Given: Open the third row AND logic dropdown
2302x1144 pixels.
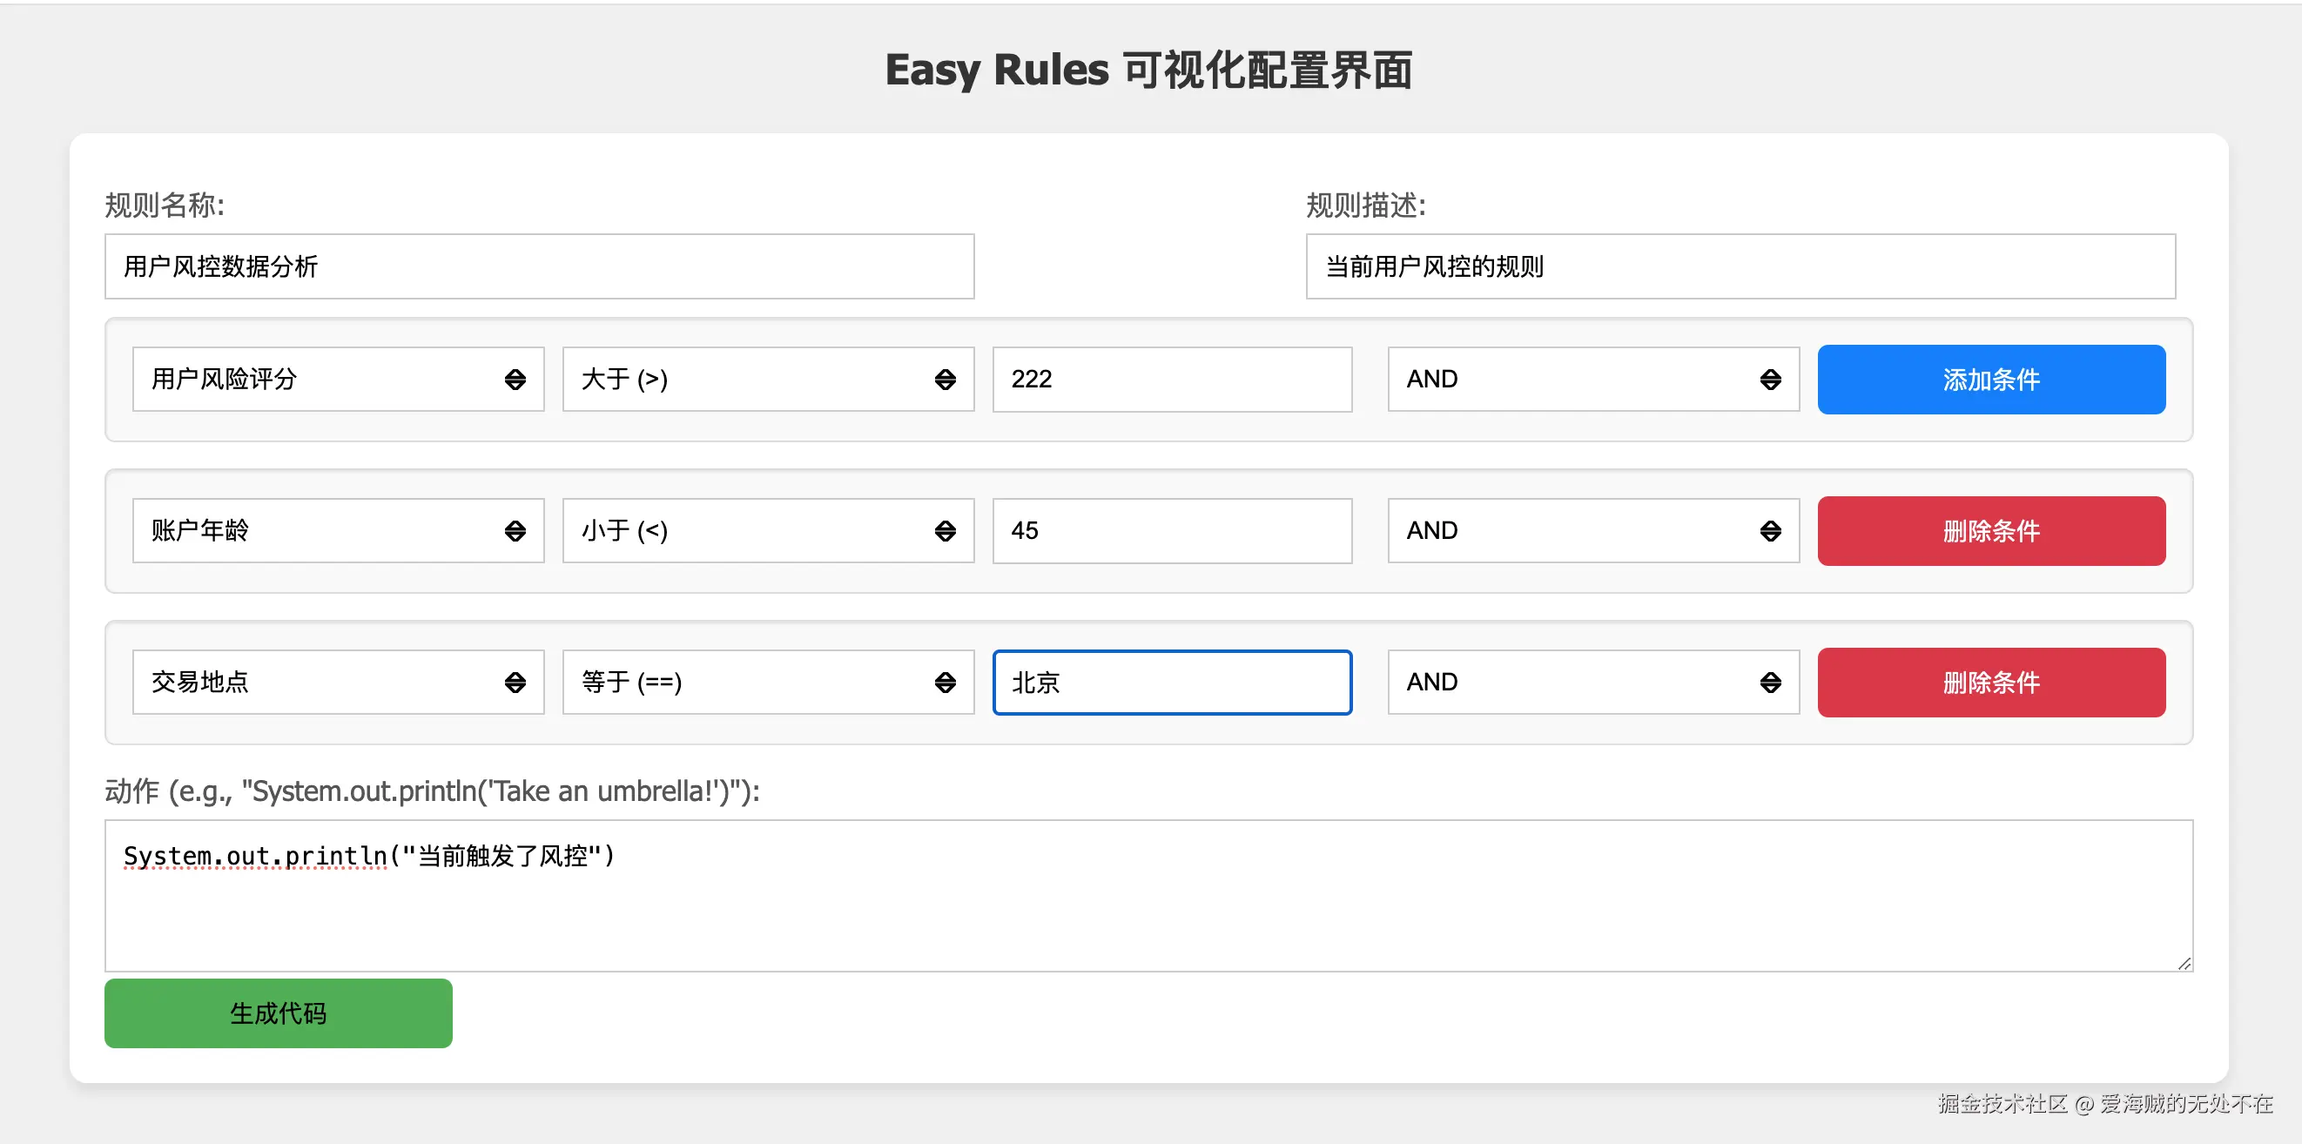Looking at the screenshot, I should (1592, 682).
